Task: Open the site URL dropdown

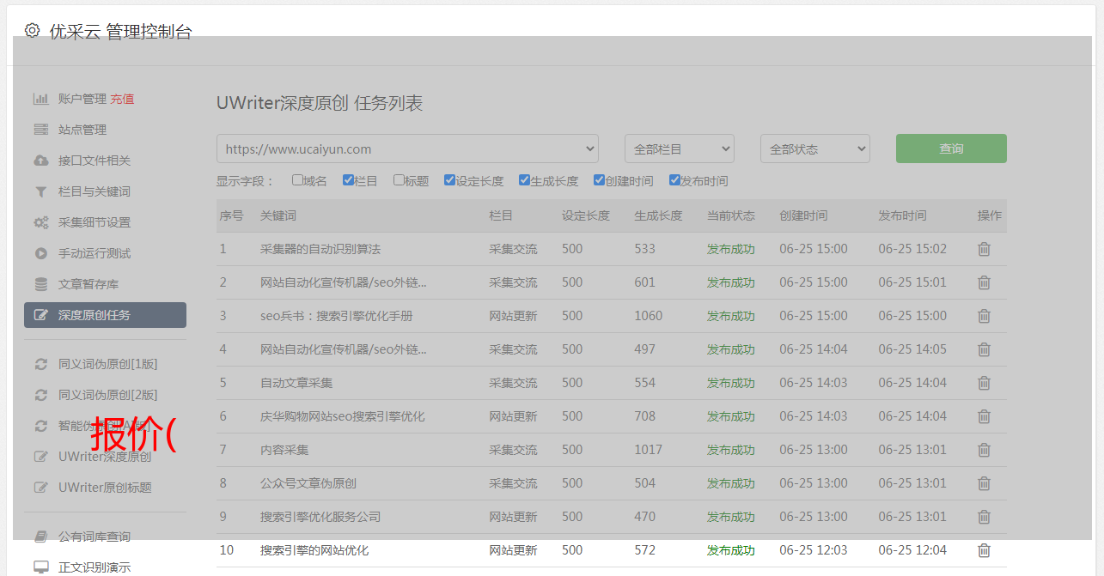Action: (407, 149)
